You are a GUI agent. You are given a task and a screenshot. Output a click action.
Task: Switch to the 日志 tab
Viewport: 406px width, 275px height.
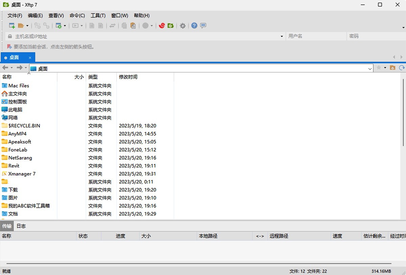pyautogui.click(x=21, y=226)
